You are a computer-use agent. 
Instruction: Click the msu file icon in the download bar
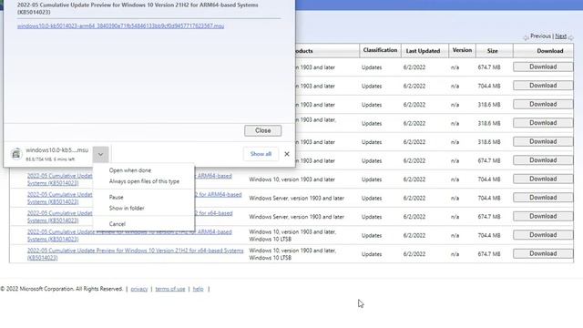[x=16, y=154]
